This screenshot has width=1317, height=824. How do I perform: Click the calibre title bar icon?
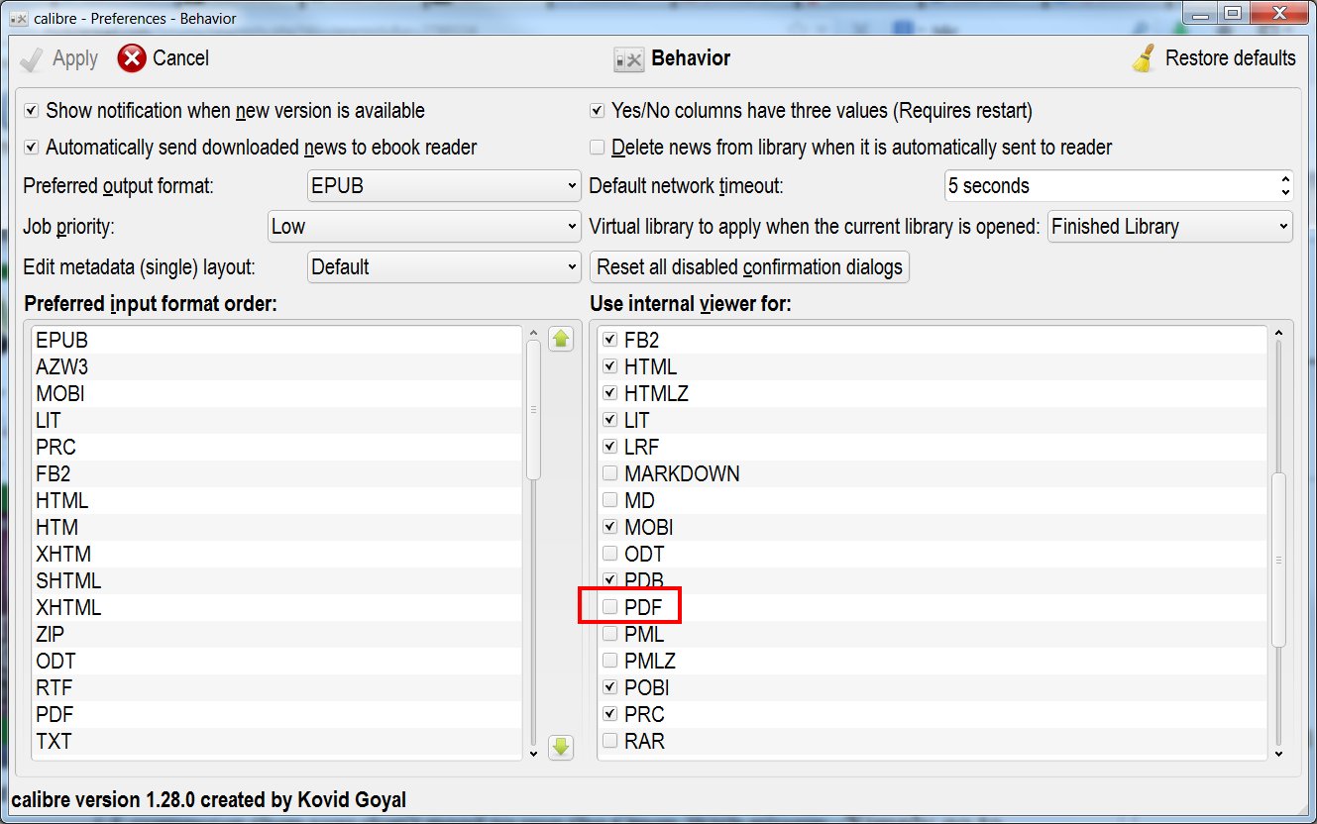[18, 17]
